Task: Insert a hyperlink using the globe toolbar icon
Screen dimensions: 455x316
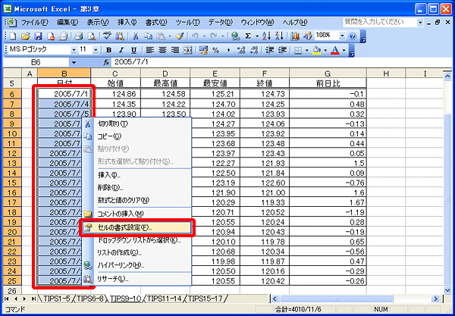Action: [236, 36]
